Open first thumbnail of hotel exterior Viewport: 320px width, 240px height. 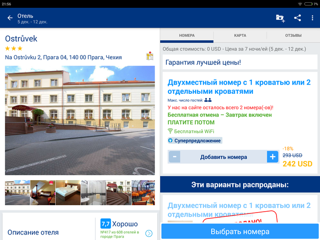pyautogui.click(x=17, y=192)
